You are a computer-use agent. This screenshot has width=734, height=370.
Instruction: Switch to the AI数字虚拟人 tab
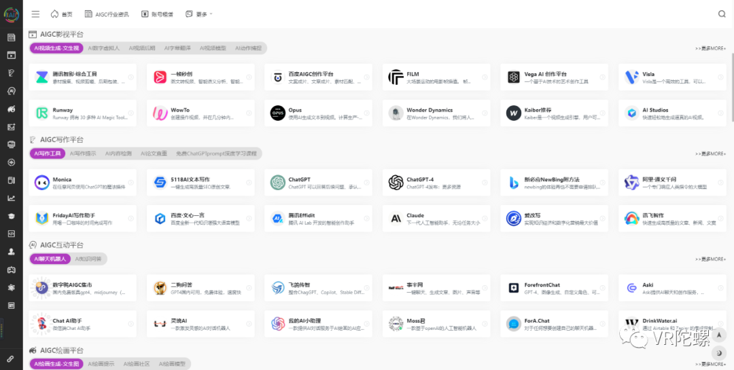103,48
